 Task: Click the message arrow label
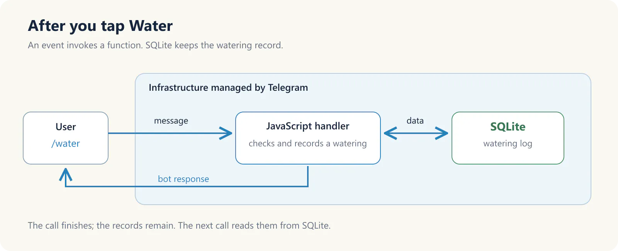click(171, 121)
